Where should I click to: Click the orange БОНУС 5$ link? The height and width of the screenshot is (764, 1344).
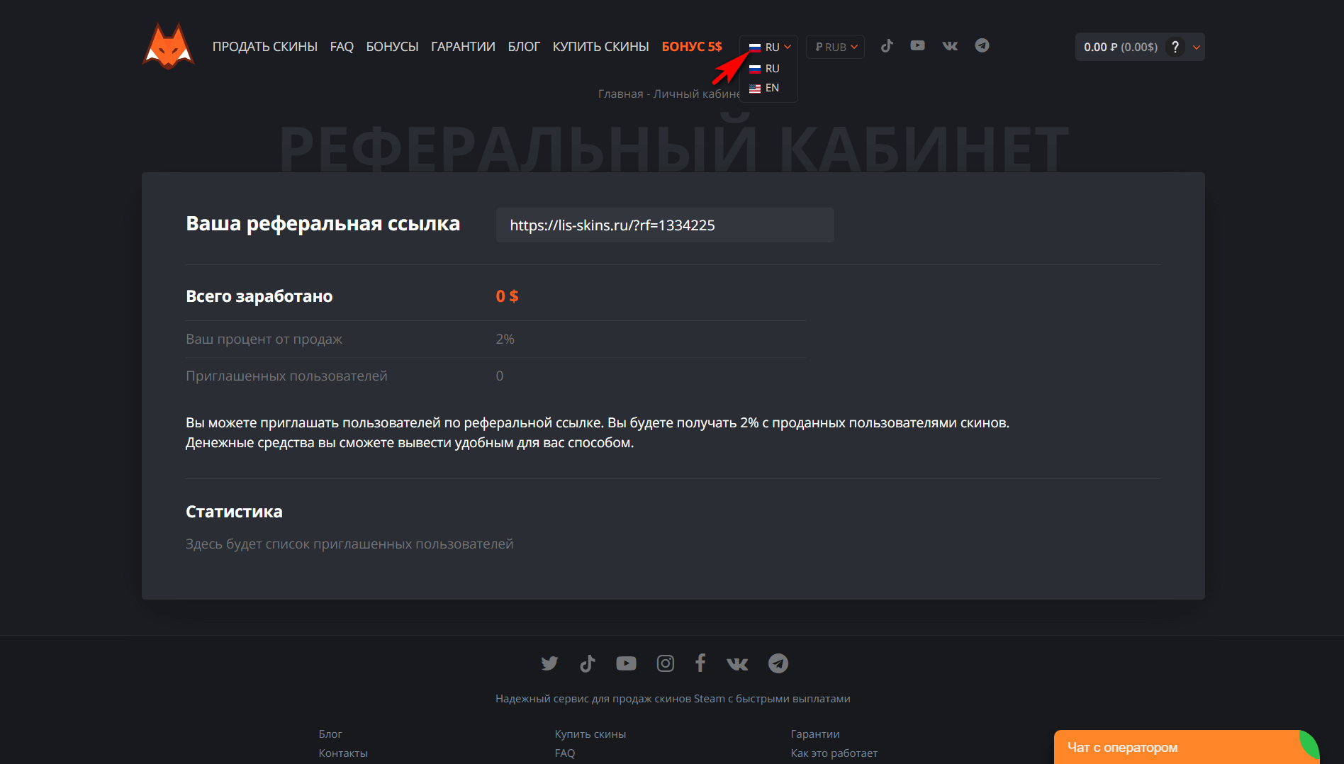pyautogui.click(x=692, y=47)
